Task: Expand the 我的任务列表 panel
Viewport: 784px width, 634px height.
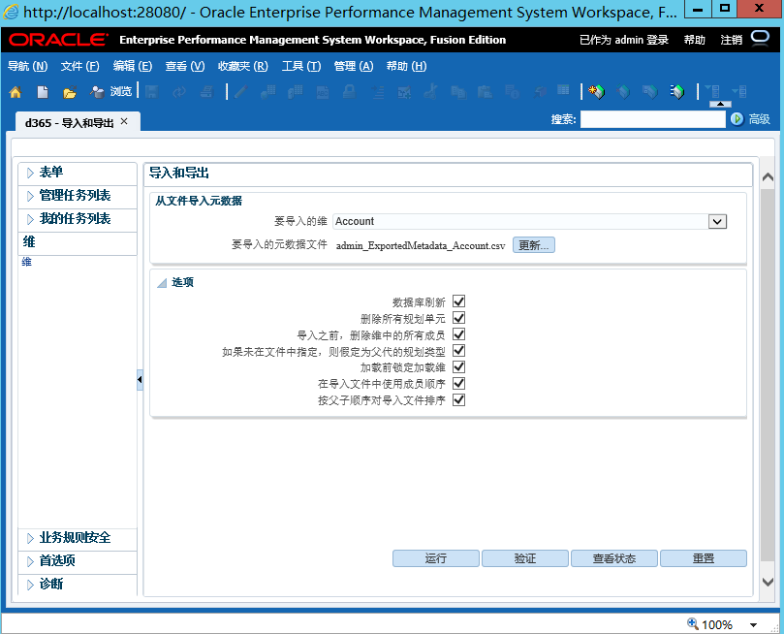Action: pos(30,219)
